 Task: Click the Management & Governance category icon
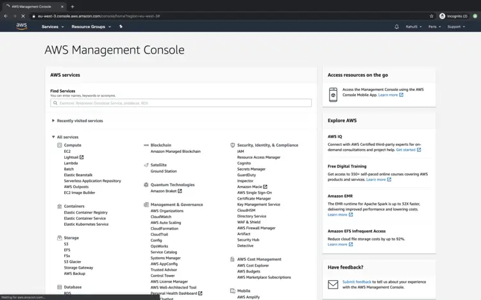(146, 205)
